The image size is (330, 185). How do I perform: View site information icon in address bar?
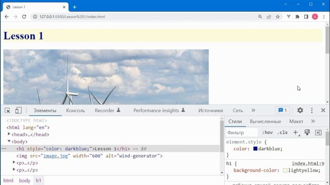[x=35, y=16]
